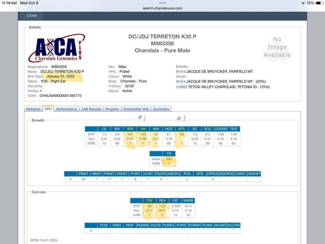Tap the Safari three-dots multitasking icon

pyautogui.click(x=162, y=3)
